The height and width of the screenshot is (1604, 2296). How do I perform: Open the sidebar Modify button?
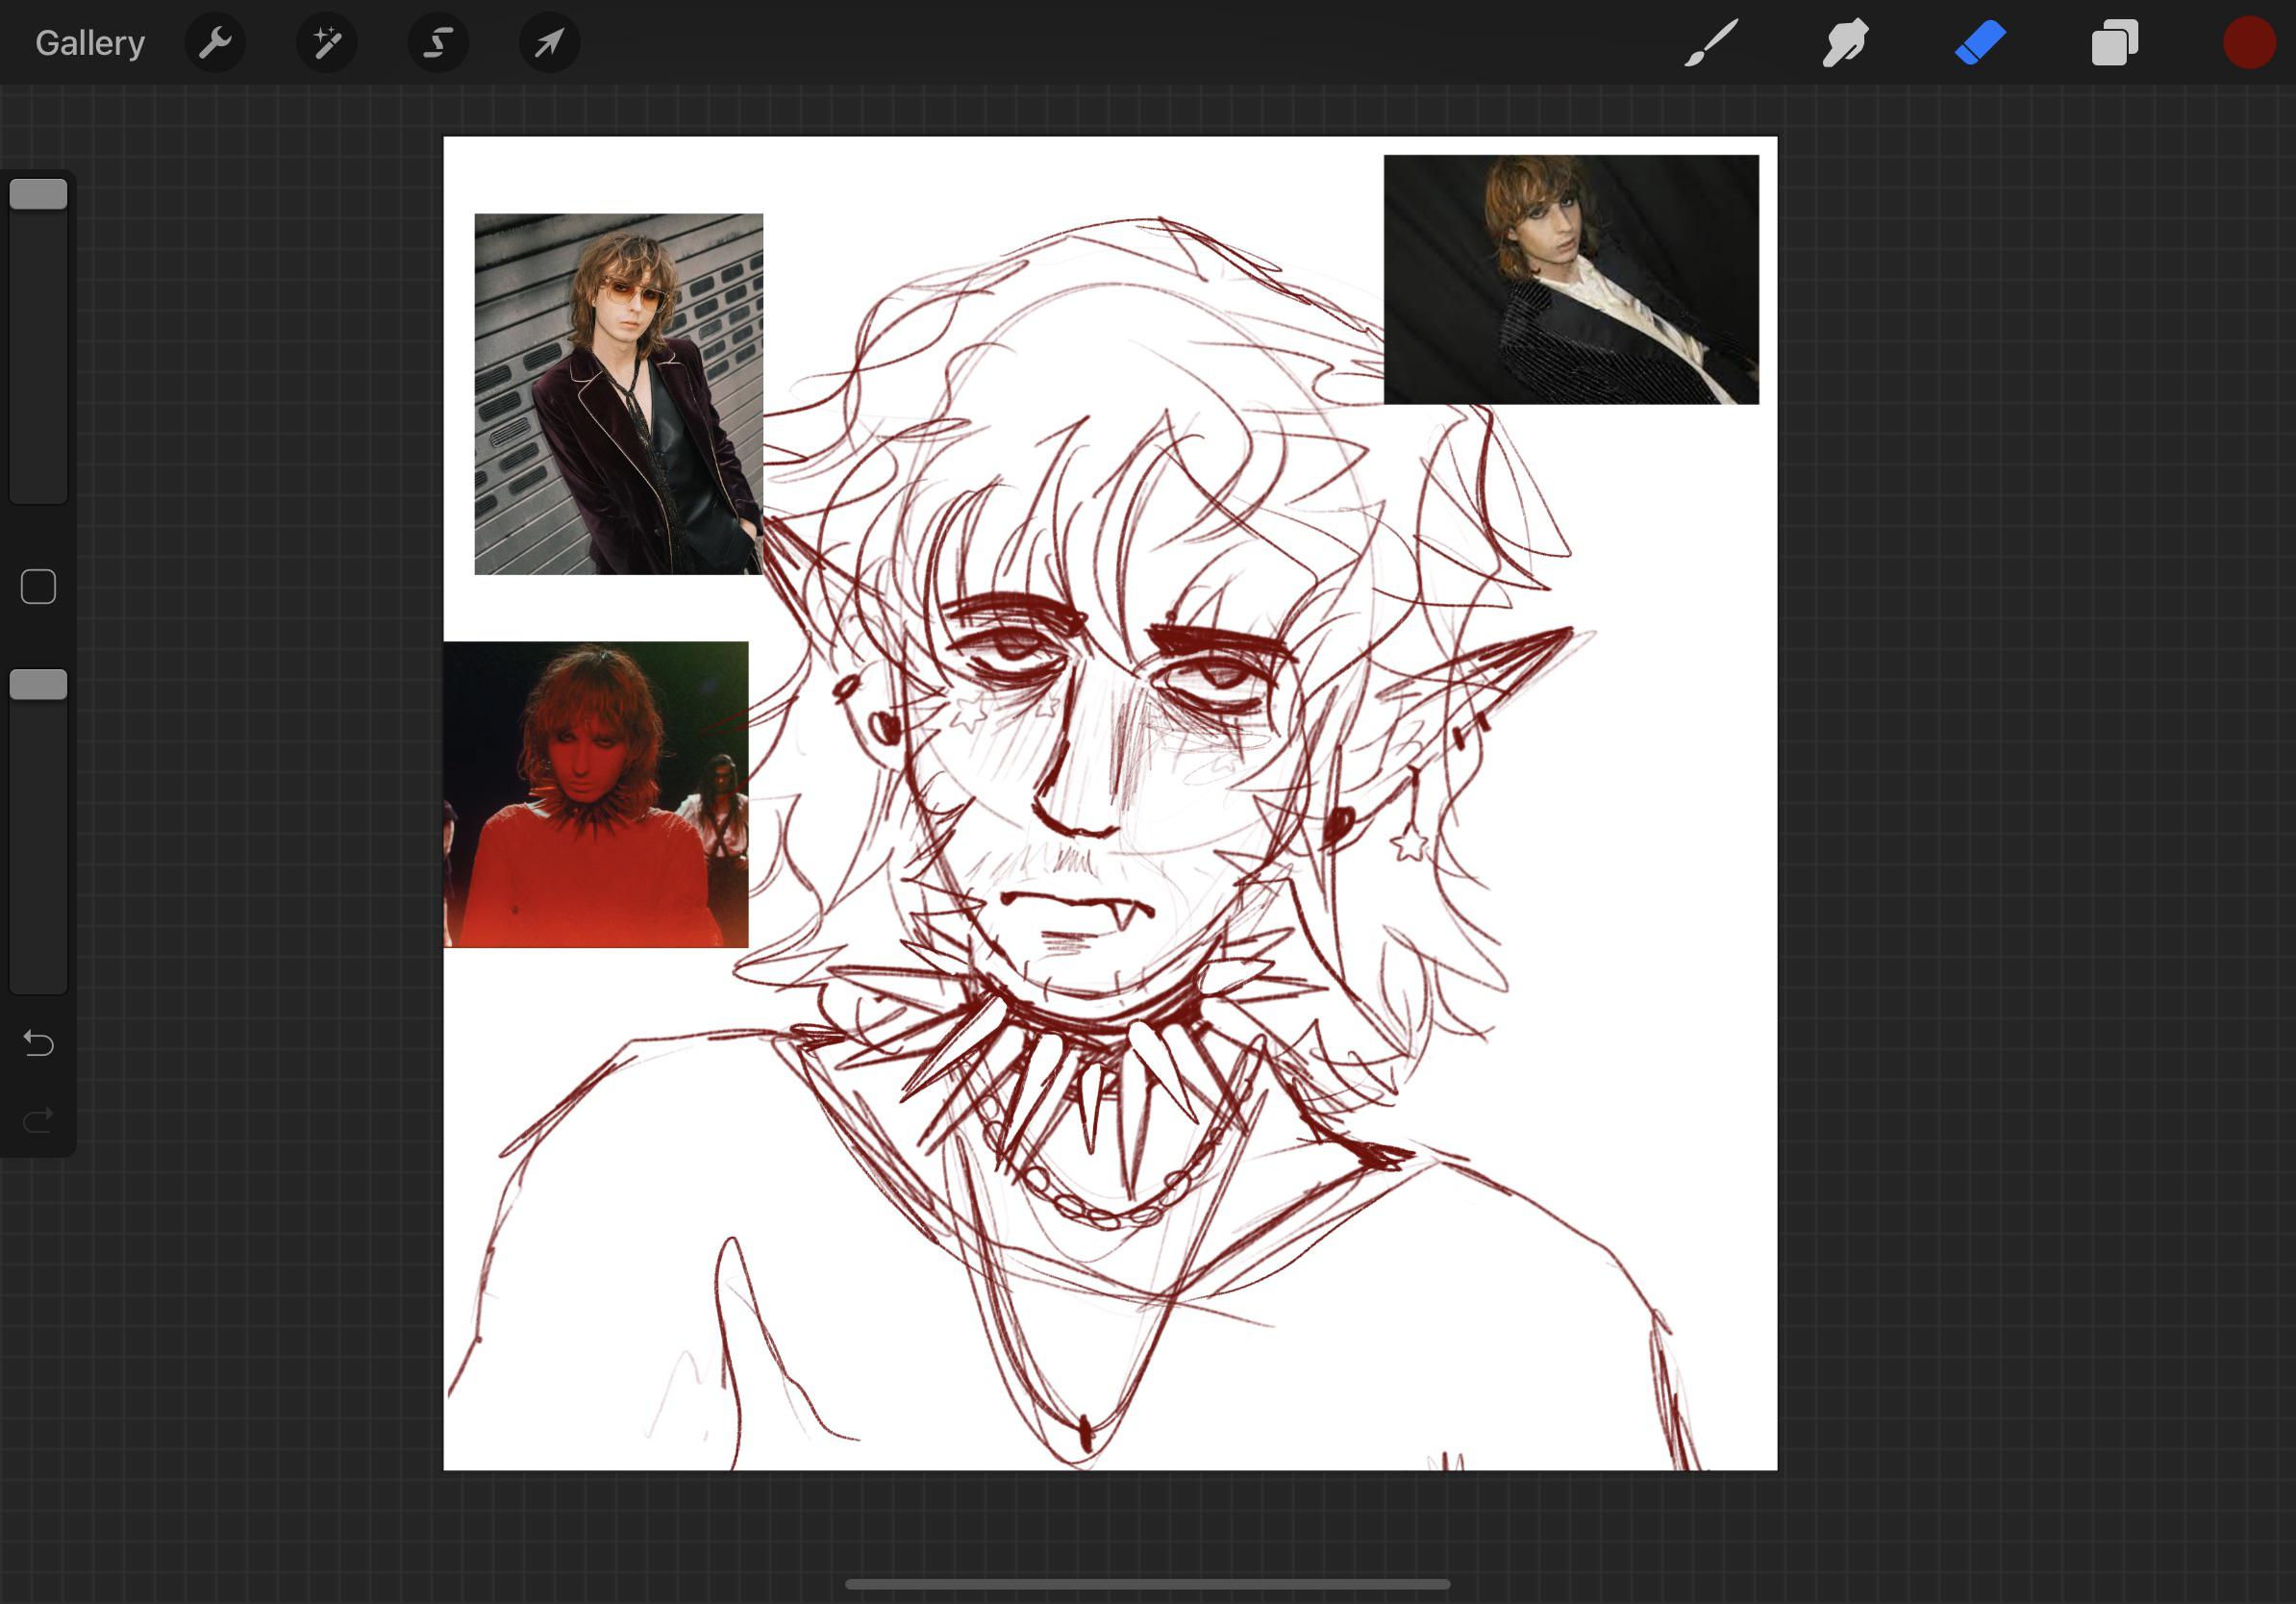(x=38, y=586)
